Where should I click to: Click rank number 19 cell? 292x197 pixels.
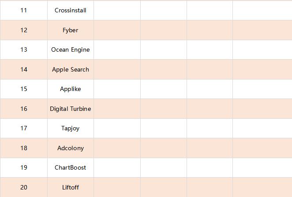pos(24,167)
